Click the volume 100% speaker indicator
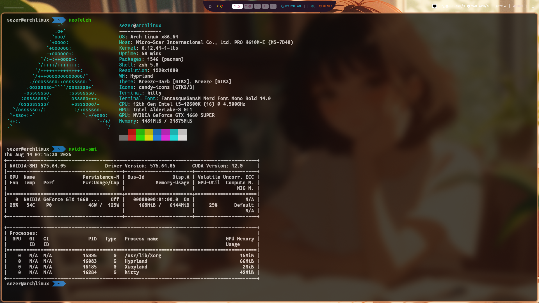539x303 pixels. pyautogui.click(x=518, y=6)
